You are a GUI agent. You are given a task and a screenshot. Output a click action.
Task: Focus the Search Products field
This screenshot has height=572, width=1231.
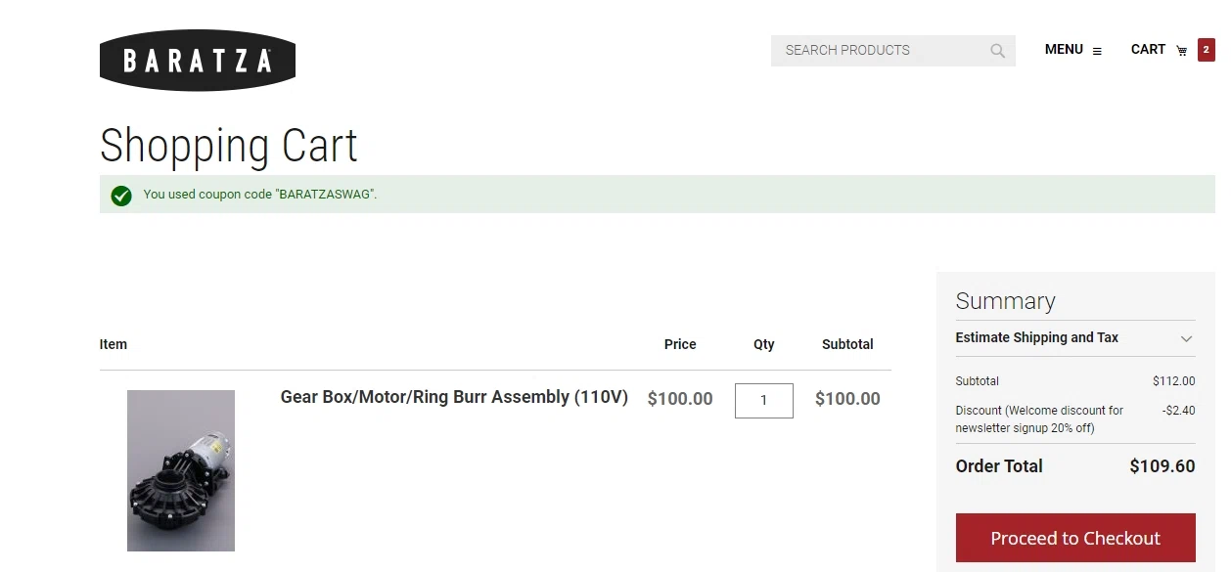(x=893, y=51)
